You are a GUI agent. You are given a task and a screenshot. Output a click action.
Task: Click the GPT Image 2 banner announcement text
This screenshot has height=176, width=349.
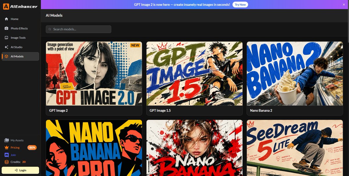(182, 5)
